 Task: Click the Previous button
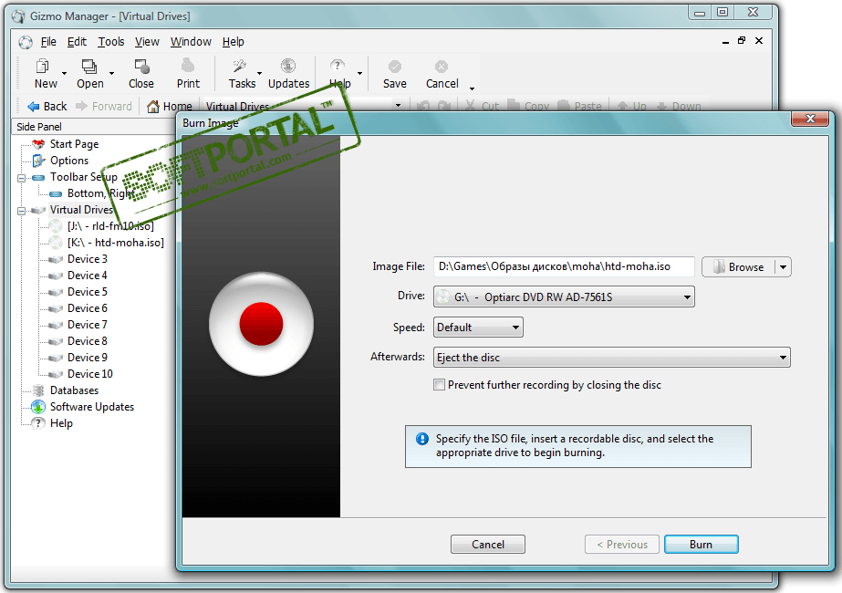(x=622, y=544)
